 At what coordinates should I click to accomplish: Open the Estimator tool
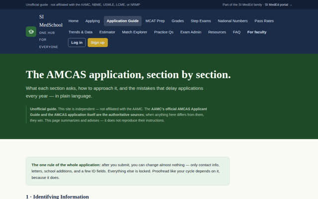107,32
